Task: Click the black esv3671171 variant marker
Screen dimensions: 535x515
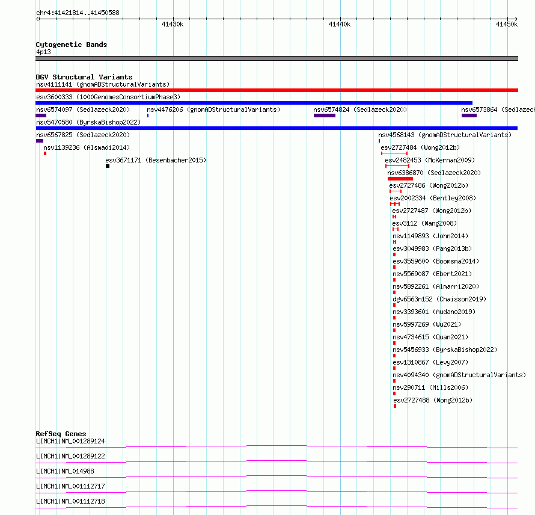Action: click(108, 166)
